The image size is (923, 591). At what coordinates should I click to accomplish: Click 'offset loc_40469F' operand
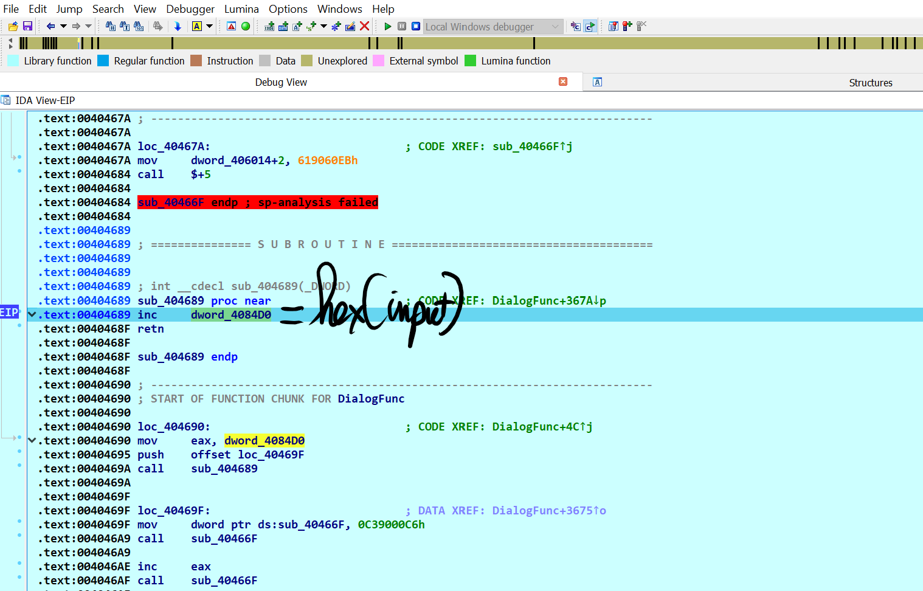click(x=247, y=455)
